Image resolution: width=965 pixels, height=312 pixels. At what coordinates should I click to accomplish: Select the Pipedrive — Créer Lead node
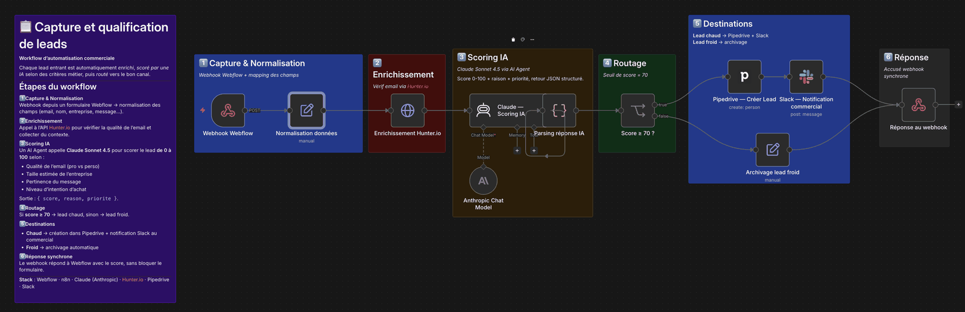click(x=744, y=77)
